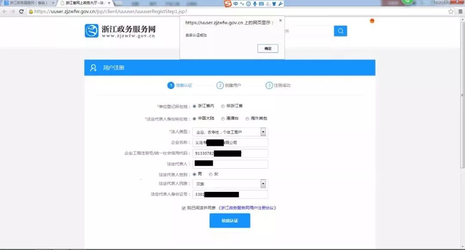Close the 浙江省网上政务大厅 tab
The image size is (465, 250).
coord(109,3)
